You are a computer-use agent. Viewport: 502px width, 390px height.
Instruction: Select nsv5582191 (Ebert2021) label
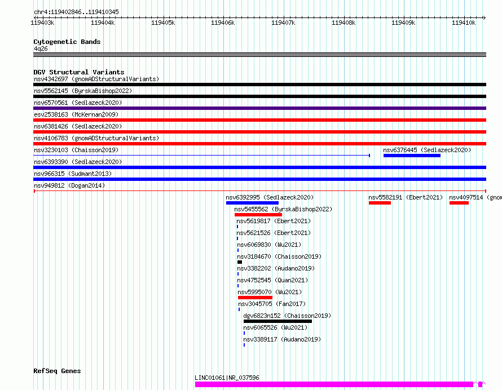(x=406, y=197)
